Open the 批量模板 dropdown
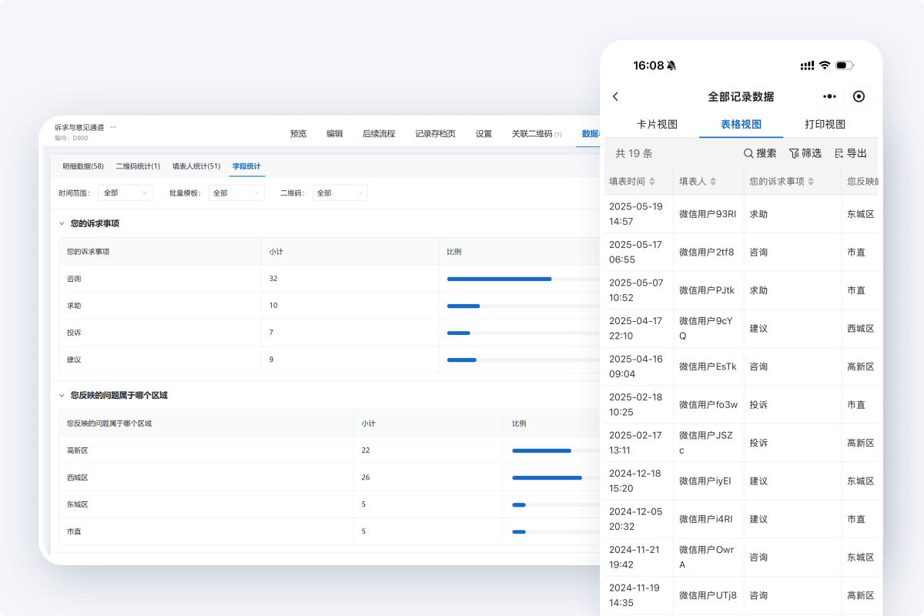The width and height of the screenshot is (924, 616). coord(236,192)
